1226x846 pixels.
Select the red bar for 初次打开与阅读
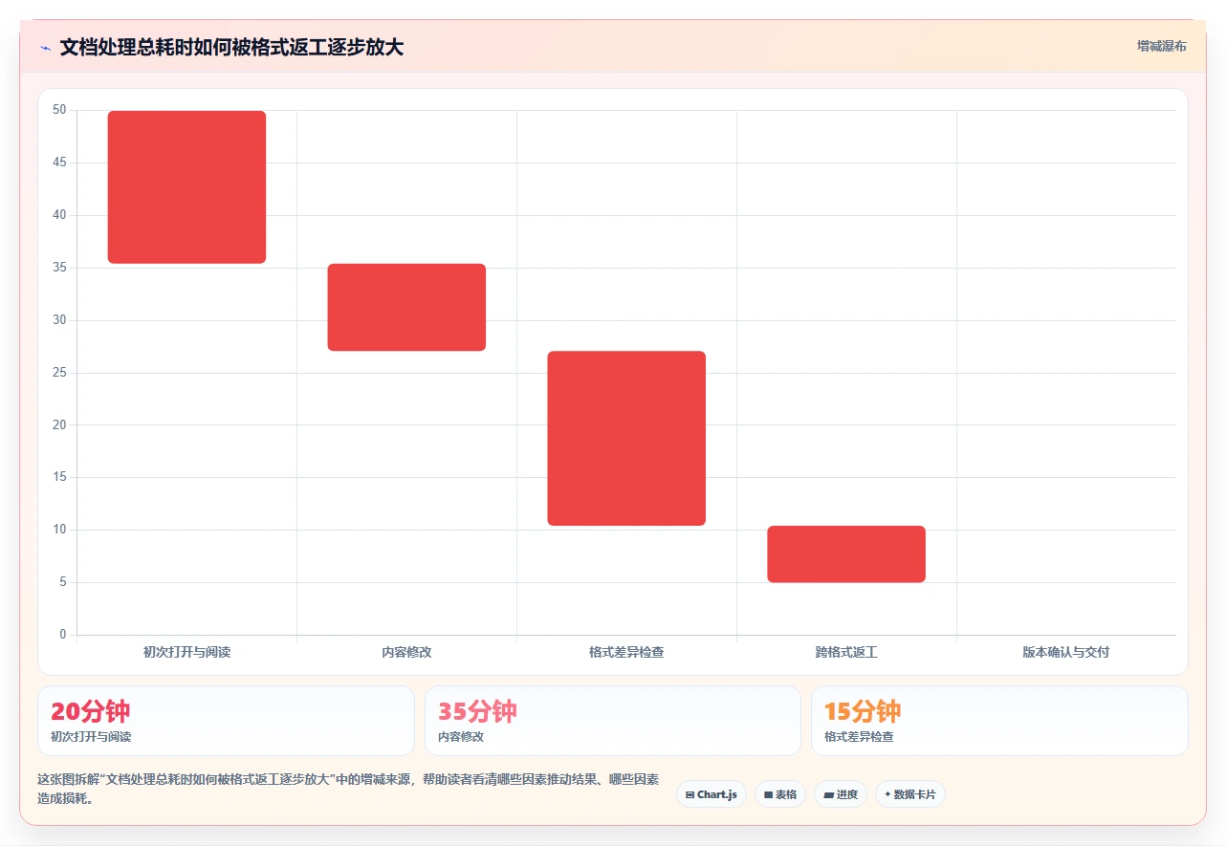coord(186,186)
